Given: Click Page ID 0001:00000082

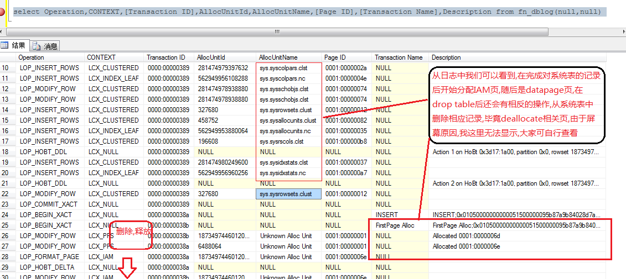Looking at the screenshot, I should 346,120.
